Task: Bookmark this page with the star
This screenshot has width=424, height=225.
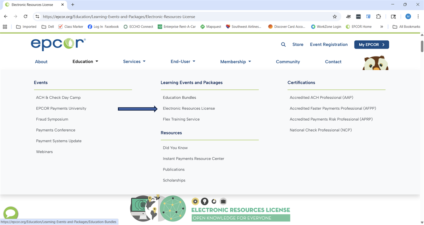Action: tap(335, 17)
